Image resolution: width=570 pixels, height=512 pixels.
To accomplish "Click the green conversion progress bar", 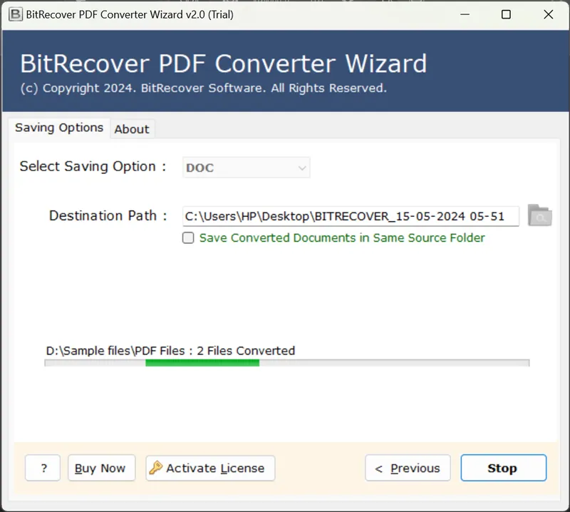I will (x=202, y=363).
